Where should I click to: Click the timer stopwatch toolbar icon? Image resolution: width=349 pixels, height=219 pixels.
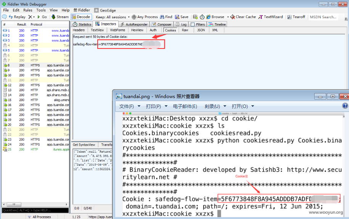pyautogui.click(x=202, y=17)
